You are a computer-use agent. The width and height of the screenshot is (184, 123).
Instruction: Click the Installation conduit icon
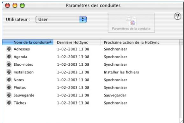pos(9,72)
